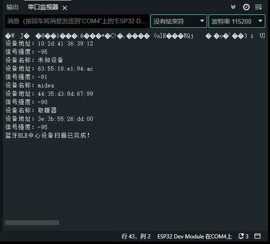The height and width of the screenshot is (244, 270).
Task: Click the 行 43, 列 2 status indicator
Action: [x=136, y=237]
